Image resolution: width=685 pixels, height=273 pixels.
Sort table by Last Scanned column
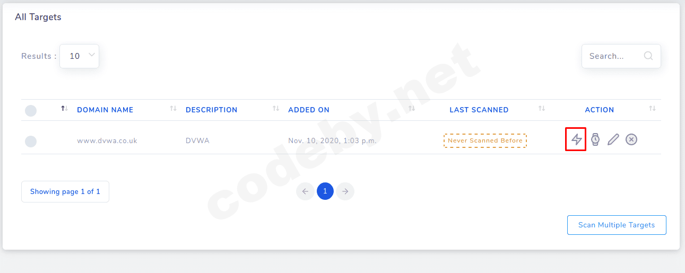point(479,110)
